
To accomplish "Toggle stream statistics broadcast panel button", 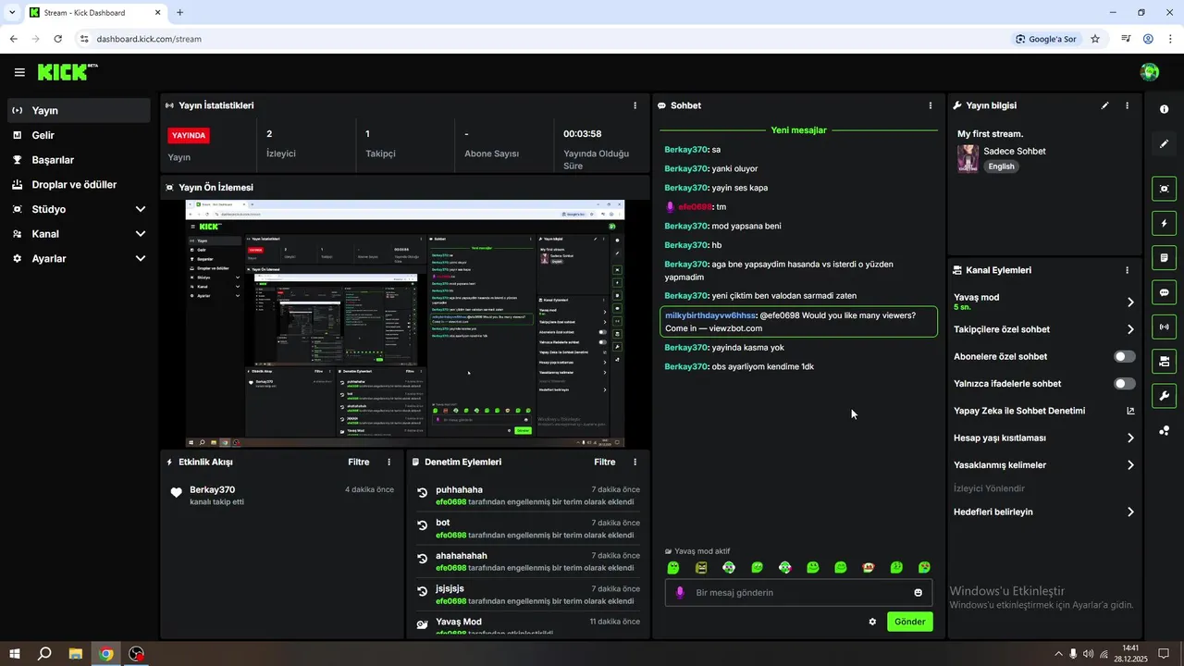I will [1164, 327].
